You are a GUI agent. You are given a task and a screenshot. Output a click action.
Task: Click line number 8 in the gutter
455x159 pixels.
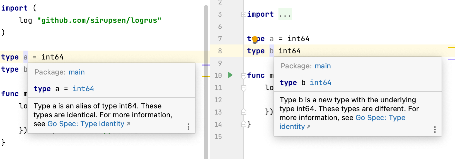coord(220,51)
